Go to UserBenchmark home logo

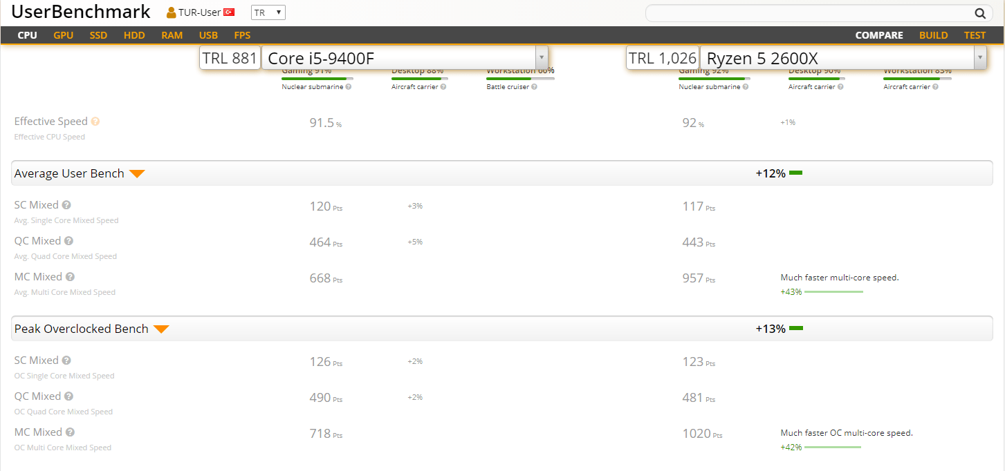click(81, 12)
